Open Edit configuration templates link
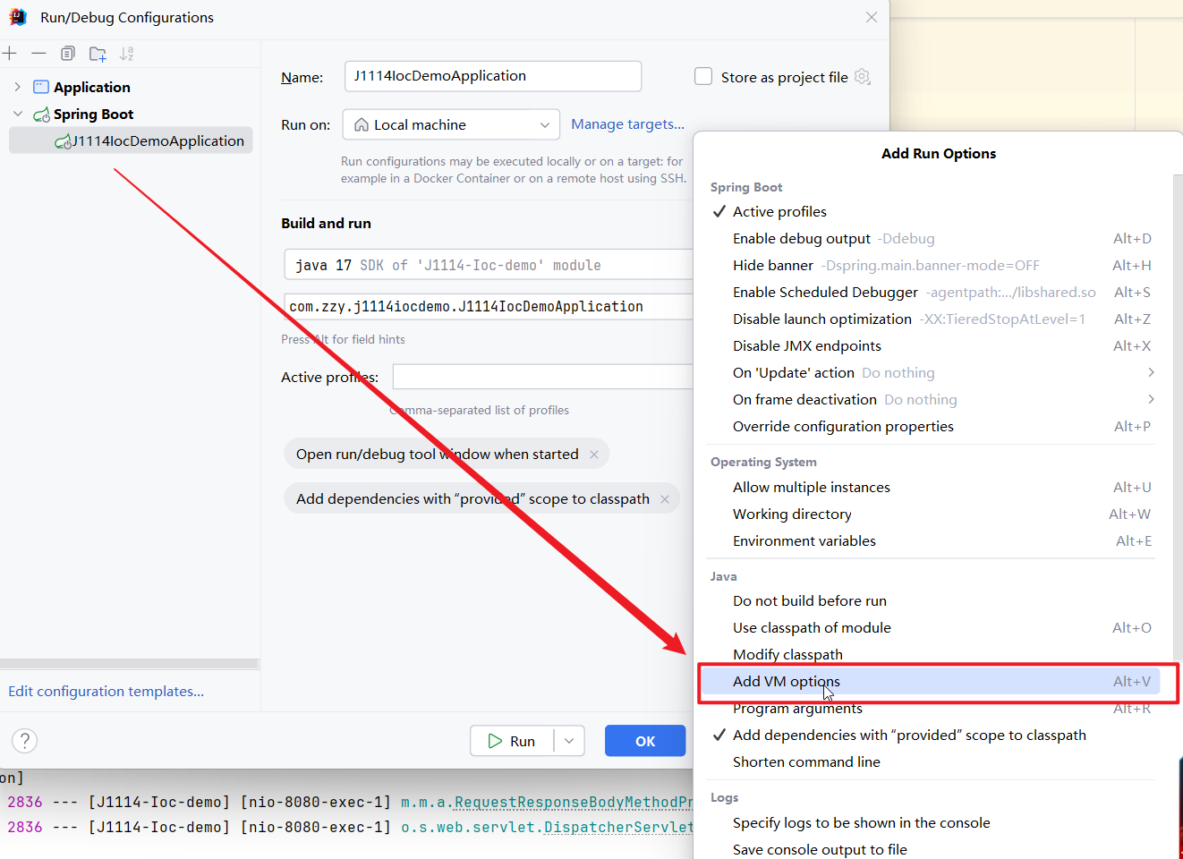Viewport: 1183px width, 859px height. point(106,692)
